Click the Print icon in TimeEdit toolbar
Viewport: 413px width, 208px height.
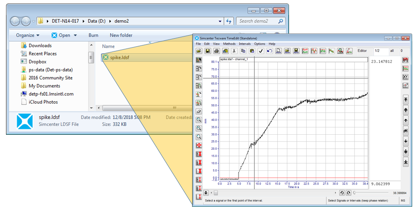(x=216, y=51)
